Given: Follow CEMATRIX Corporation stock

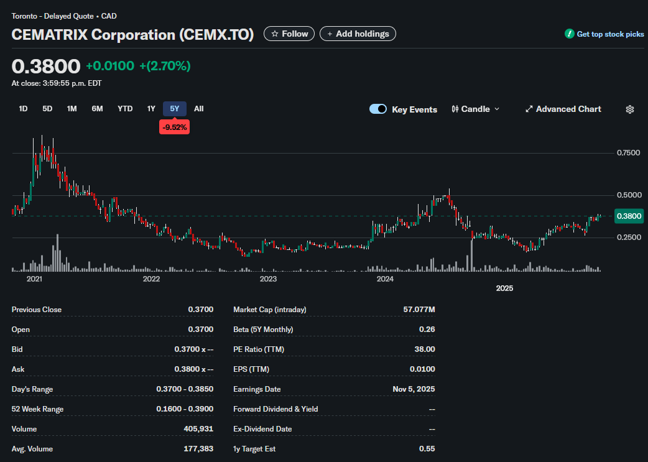Looking at the screenshot, I should (x=289, y=34).
